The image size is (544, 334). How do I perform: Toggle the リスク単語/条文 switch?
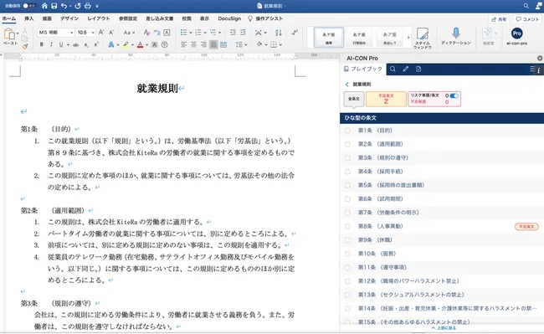pyautogui.click(x=454, y=95)
